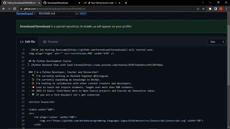Open the Extensions puzzle icon
The height and width of the screenshot is (129, 230).
pyautogui.click(x=210, y=9)
